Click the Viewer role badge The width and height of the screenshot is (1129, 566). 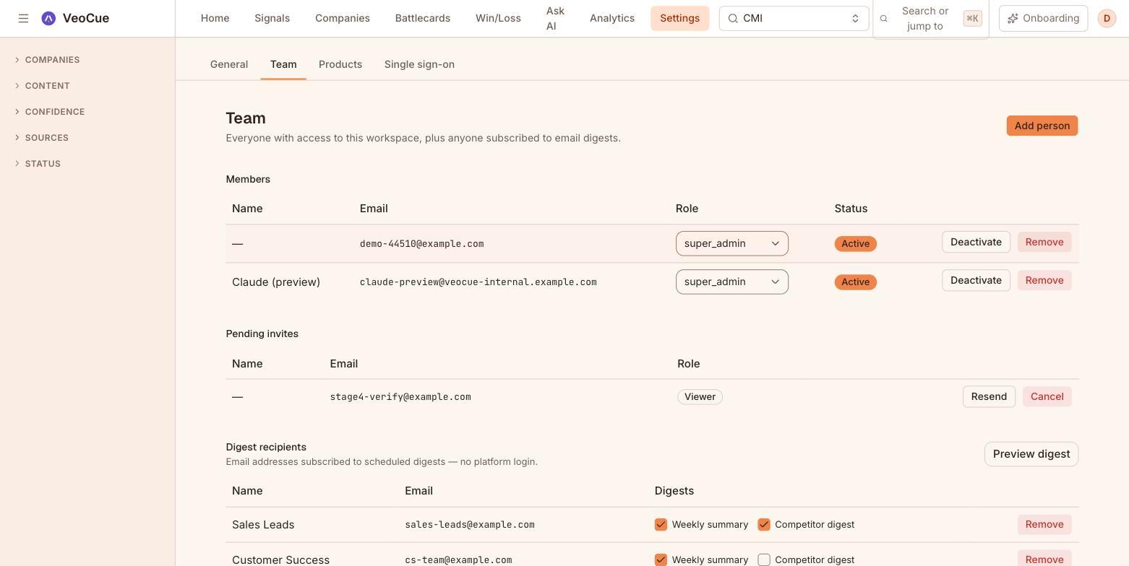700,397
